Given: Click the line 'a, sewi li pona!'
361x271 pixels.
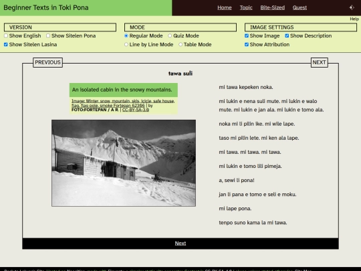Looking at the screenshot, I should (237, 180).
